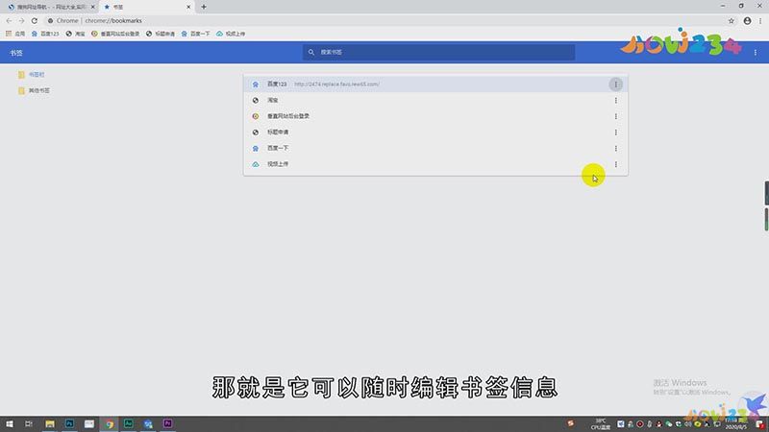Click the Chrome icon on the taskbar
The width and height of the screenshot is (769, 432).
point(109,424)
